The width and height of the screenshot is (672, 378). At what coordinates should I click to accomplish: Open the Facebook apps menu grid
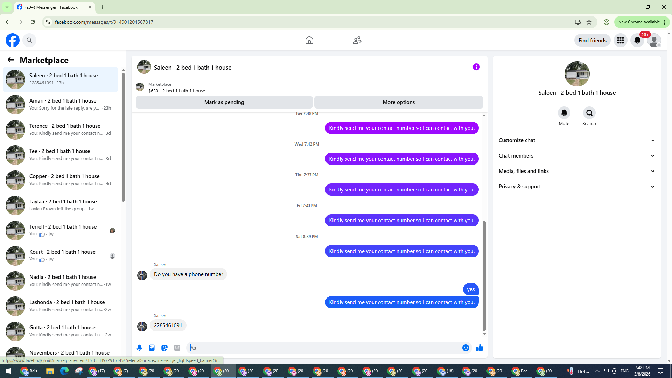coord(621,41)
